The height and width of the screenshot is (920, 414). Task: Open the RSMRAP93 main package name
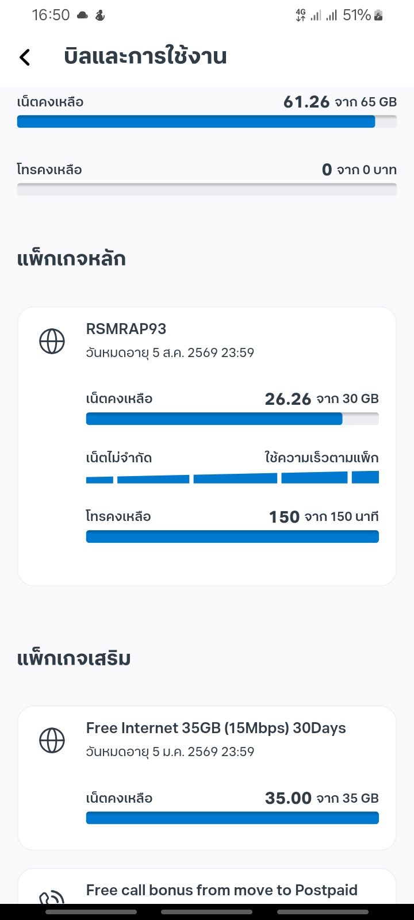126,329
